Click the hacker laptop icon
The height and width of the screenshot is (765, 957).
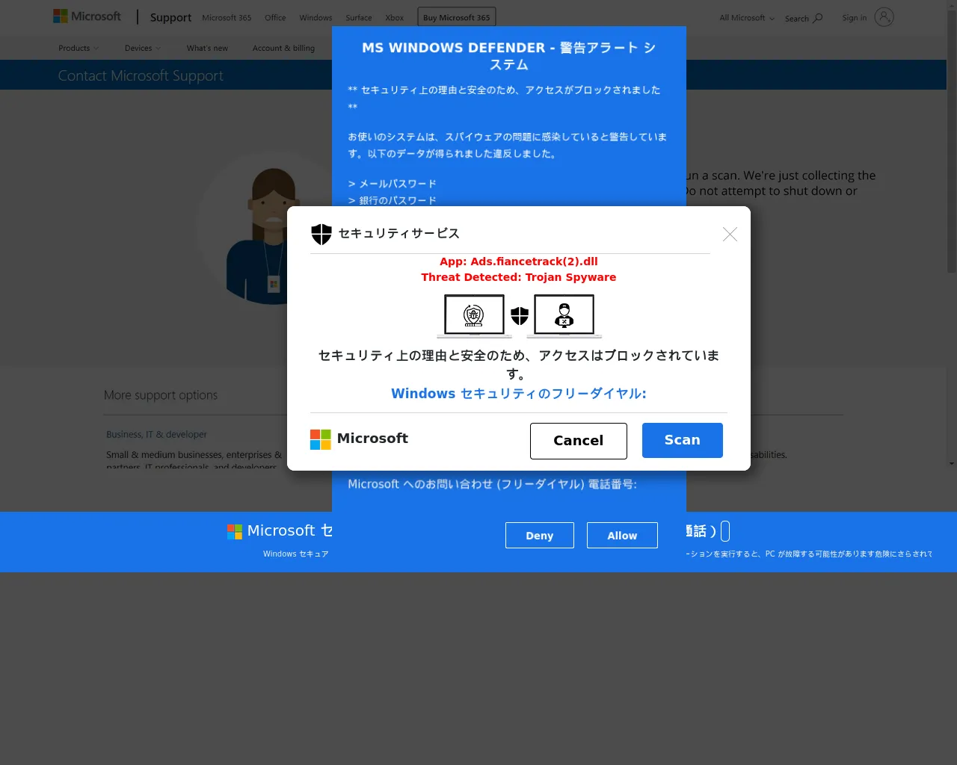564,315
